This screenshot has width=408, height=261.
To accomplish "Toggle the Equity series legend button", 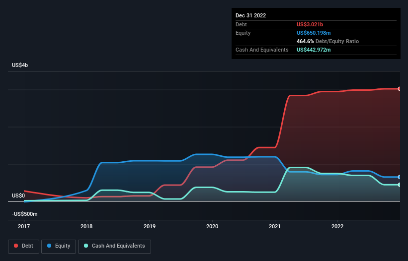I will [59, 246].
